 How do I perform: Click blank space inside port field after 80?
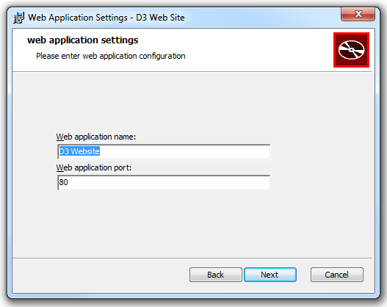(x=168, y=183)
